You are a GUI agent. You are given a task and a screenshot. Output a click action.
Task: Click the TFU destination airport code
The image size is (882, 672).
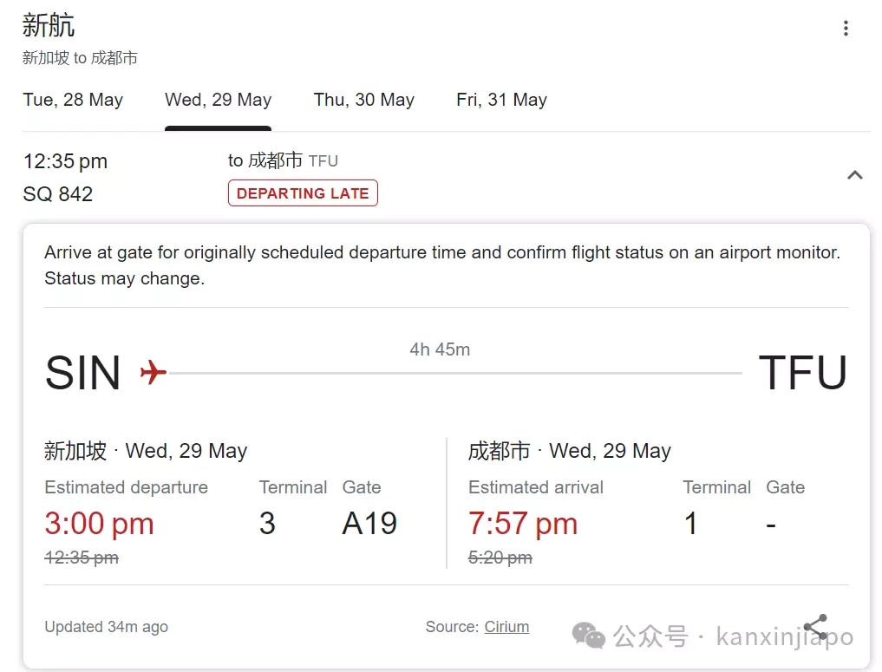(803, 373)
